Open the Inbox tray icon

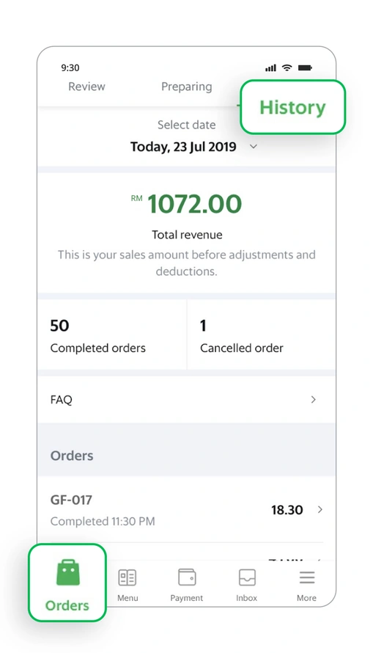[247, 577]
